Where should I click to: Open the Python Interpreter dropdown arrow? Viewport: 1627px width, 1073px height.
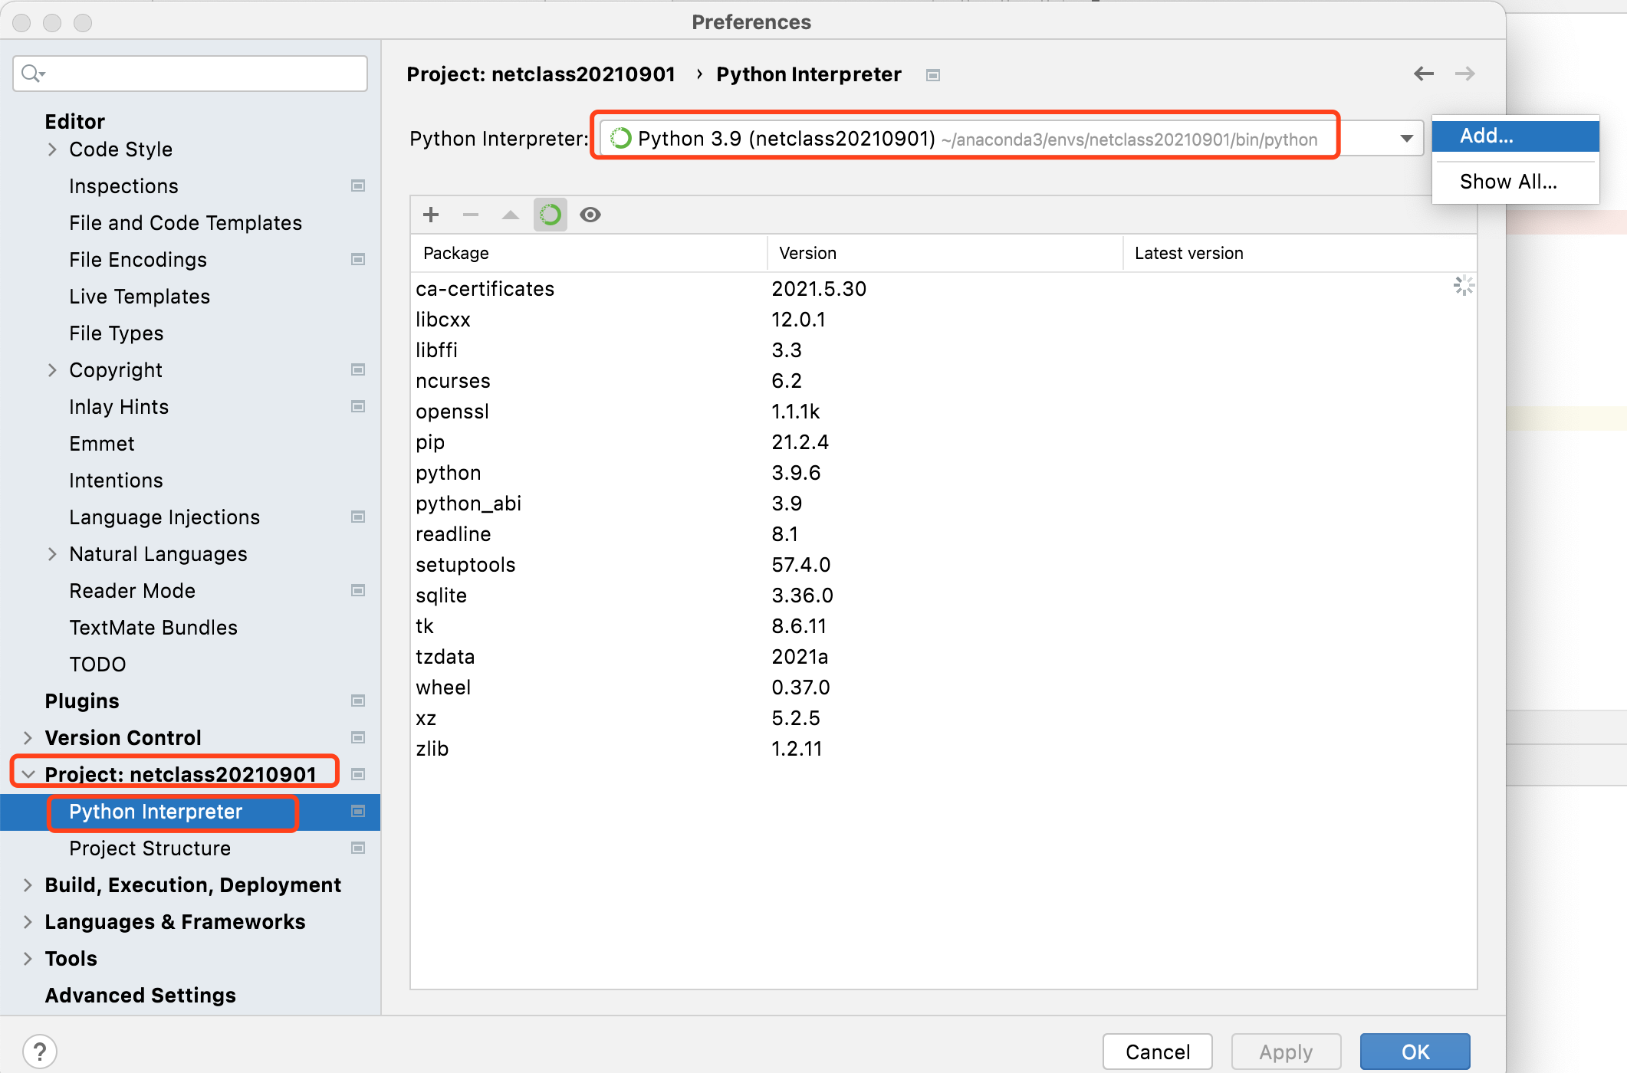pos(1406,139)
